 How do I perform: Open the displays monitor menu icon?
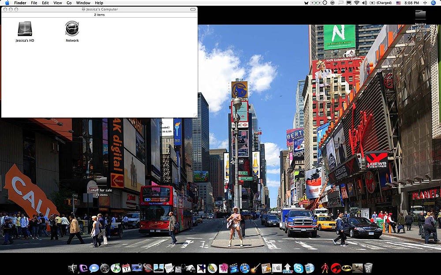349,3
